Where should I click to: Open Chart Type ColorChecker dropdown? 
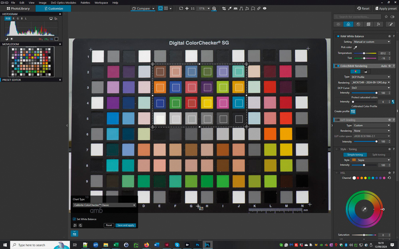(x=104, y=205)
